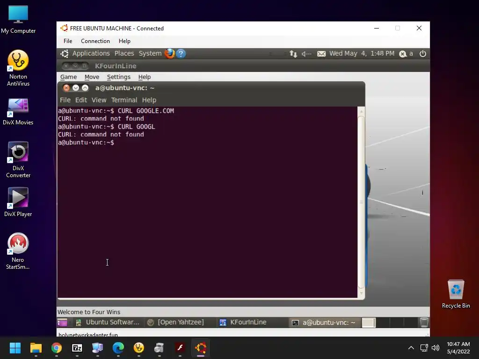Viewport: 479px width, 359px height.
Task: Open the Places menu in Ubuntu panel
Action: pos(124,53)
